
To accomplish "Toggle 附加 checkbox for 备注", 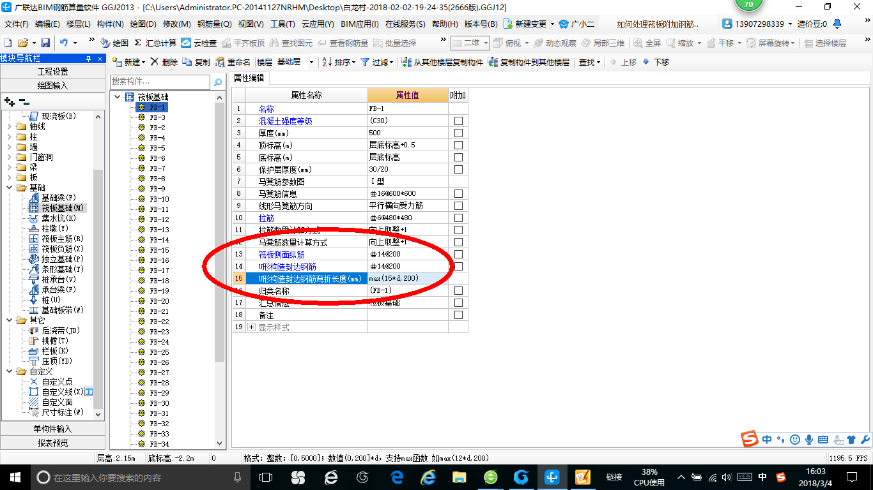I will click(458, 315).
